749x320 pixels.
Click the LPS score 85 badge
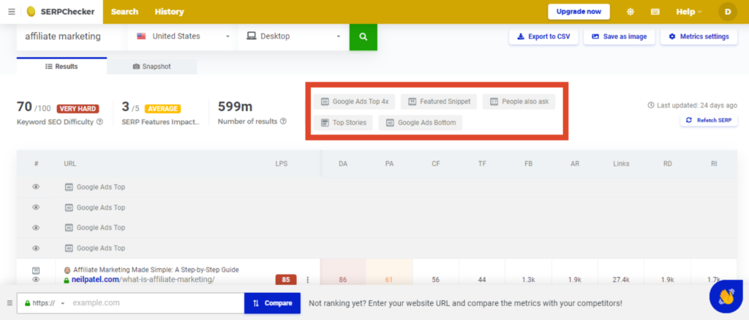(x=286, y=280)
